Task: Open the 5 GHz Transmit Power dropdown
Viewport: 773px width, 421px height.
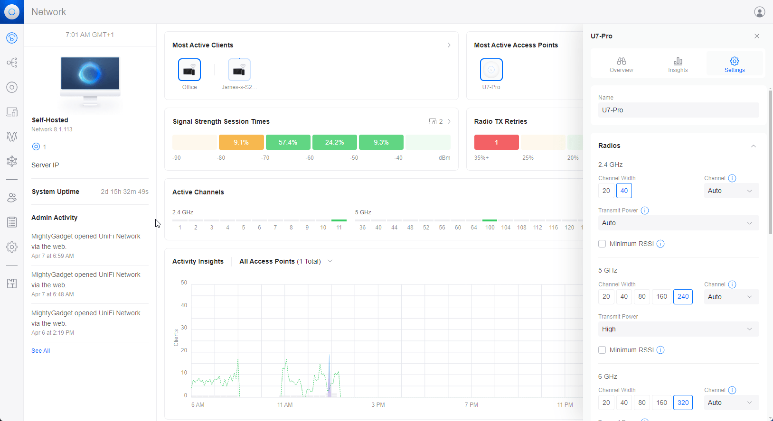Action: pyautogui.click(x=678, y=329)
